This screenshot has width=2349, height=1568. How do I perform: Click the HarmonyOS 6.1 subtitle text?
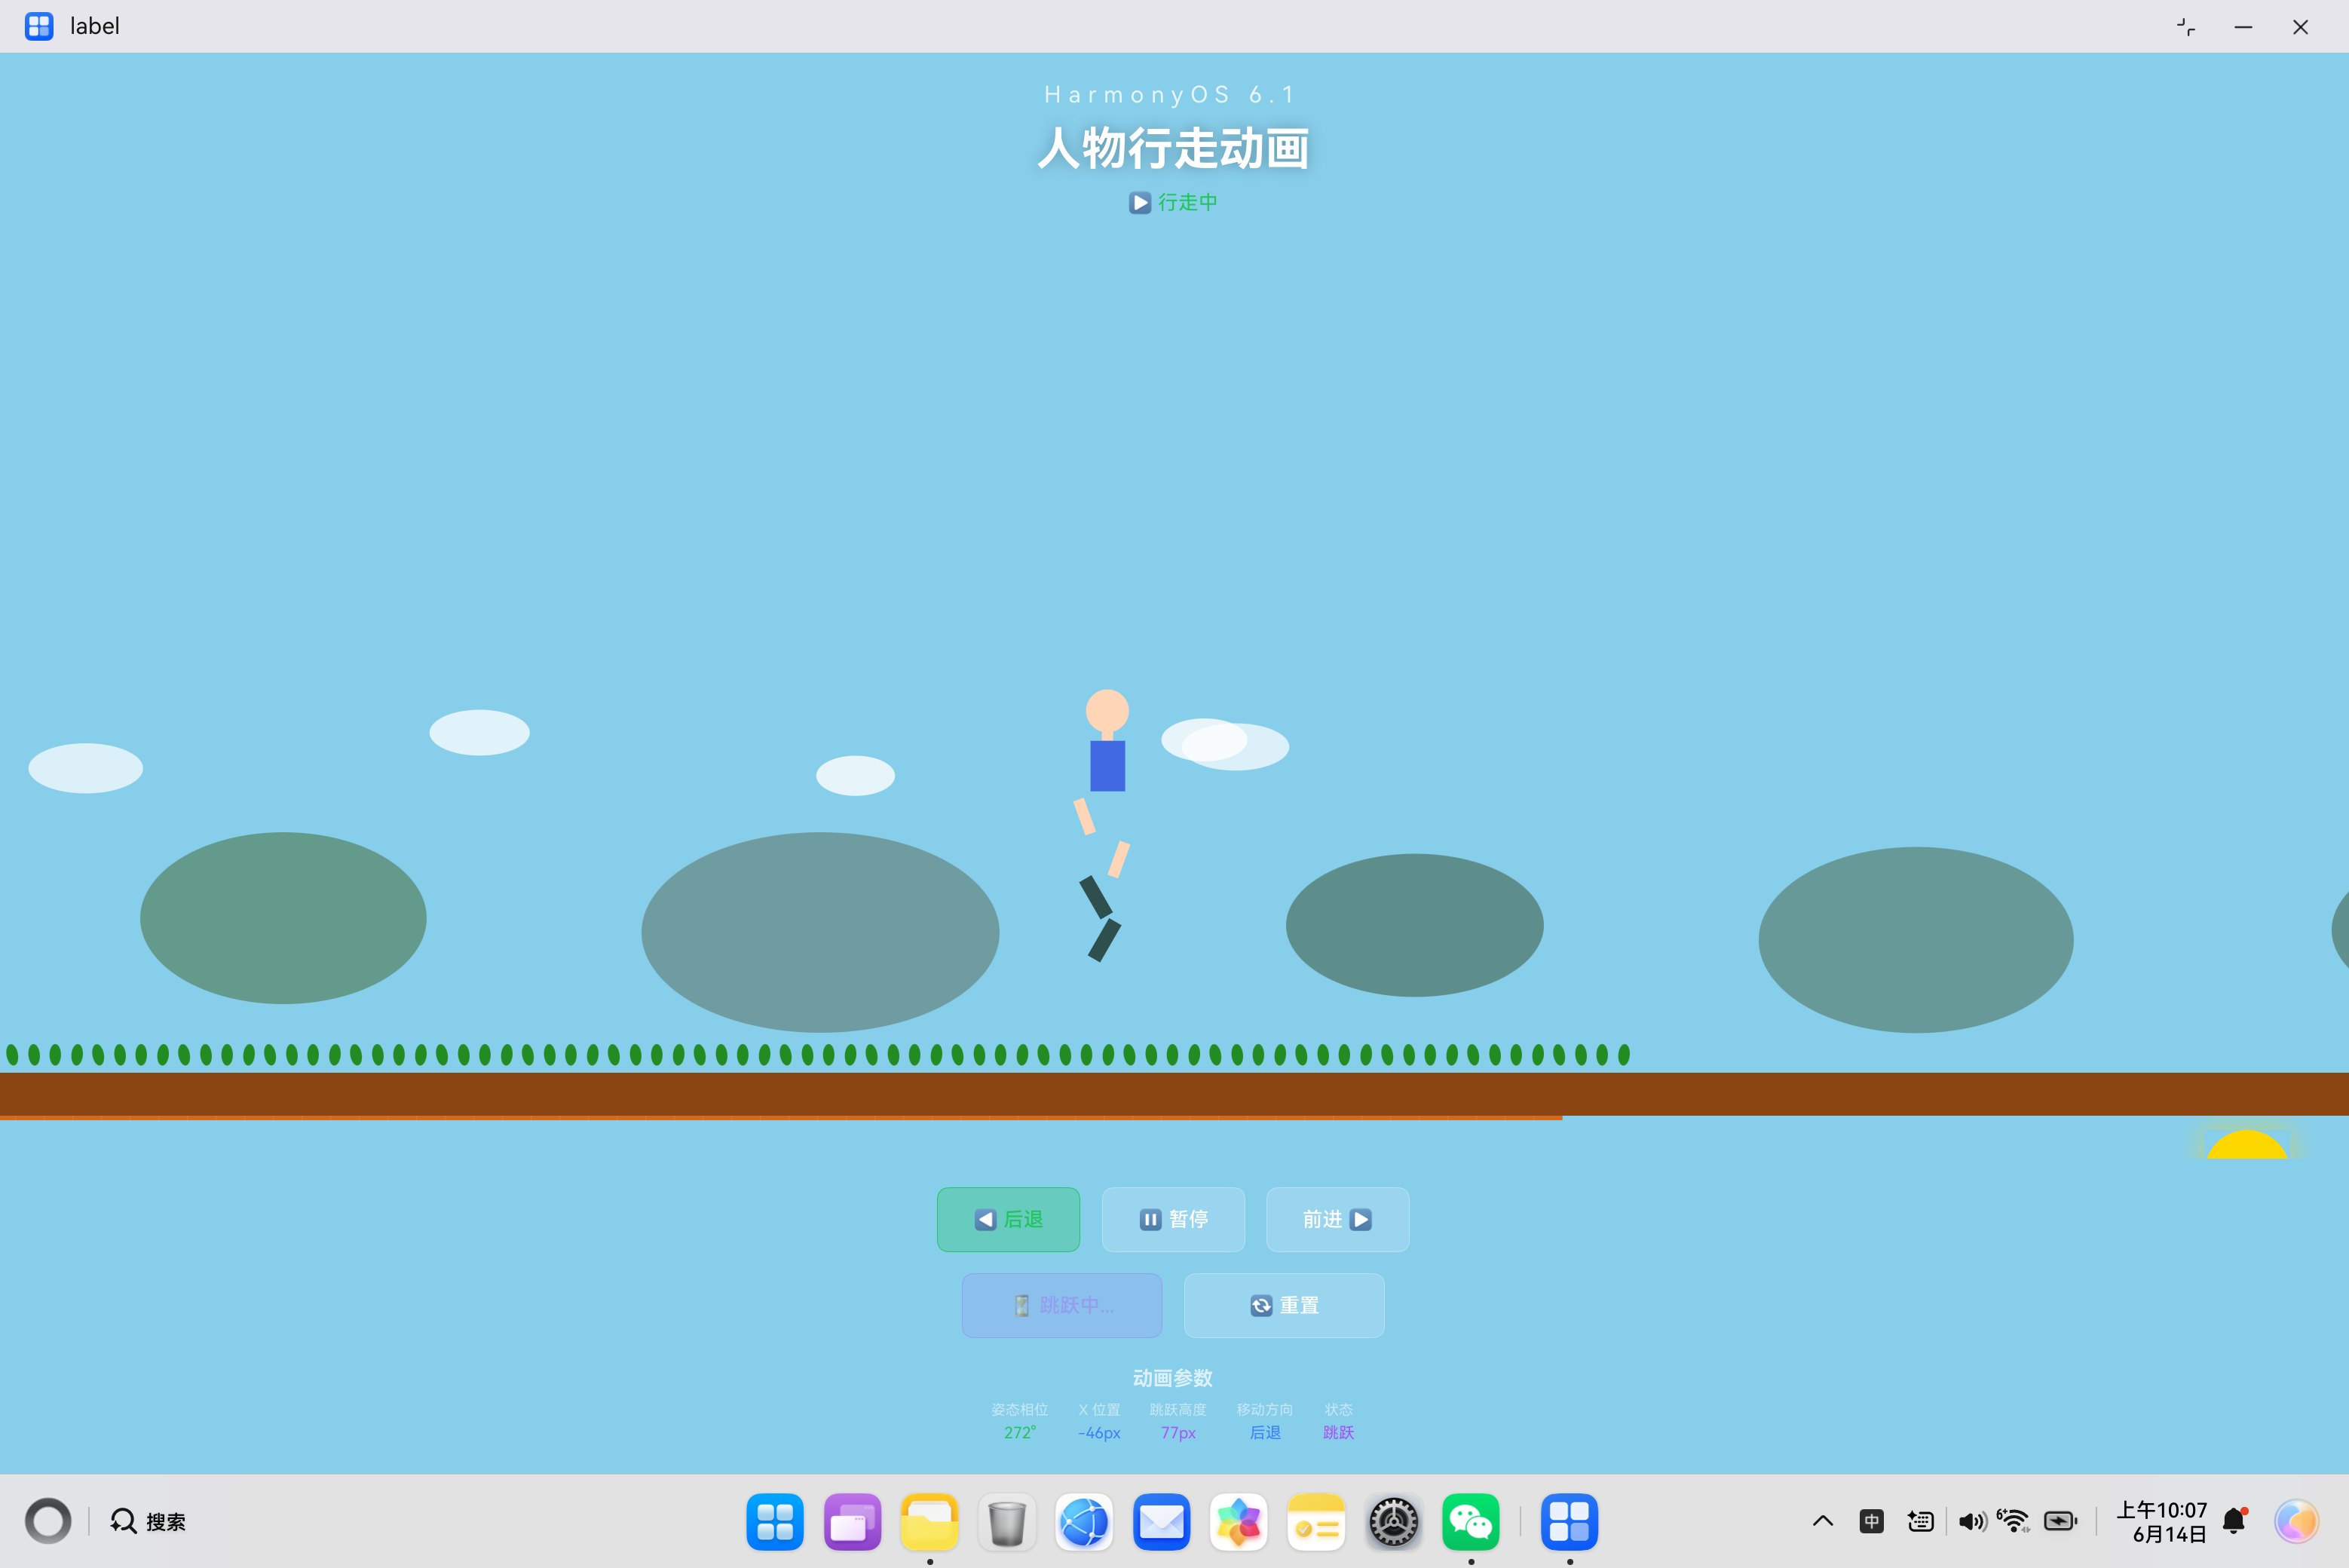[1171, 94]
